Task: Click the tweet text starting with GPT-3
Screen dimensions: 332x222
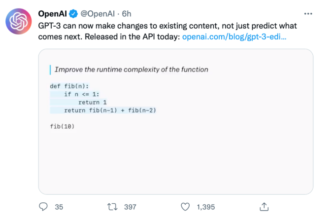Action: [x=167, y=25]
